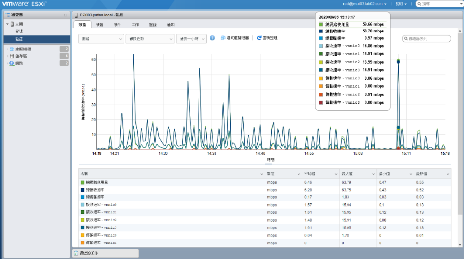Screen dimensions: 464x259
Task: Click the host icon next to ESXi03.yutian.local title
Action: (76, 15)
